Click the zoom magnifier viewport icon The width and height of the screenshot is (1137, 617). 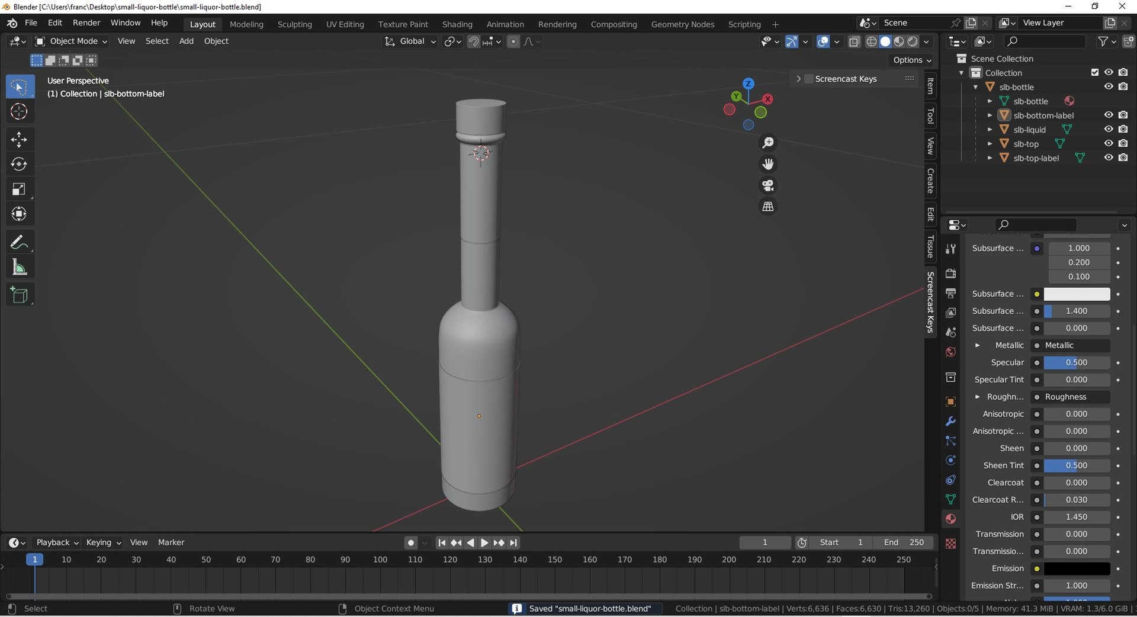click(x=768, y=143)
